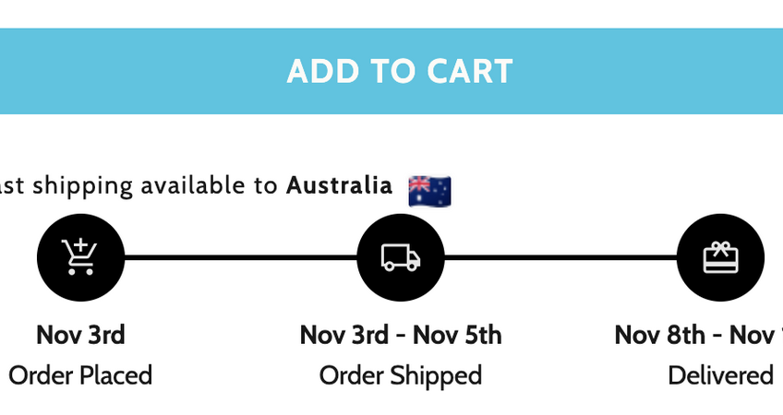783x415 pixels.
Task: Select the Nov 3rd order date label
Action: pyautogui.click(x=80, y=334)
